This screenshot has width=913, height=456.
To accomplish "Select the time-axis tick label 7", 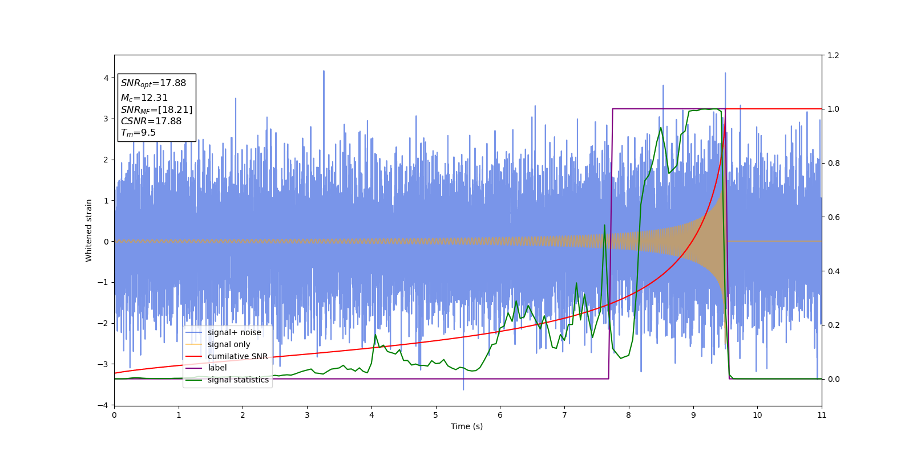I will coord(564,415).
